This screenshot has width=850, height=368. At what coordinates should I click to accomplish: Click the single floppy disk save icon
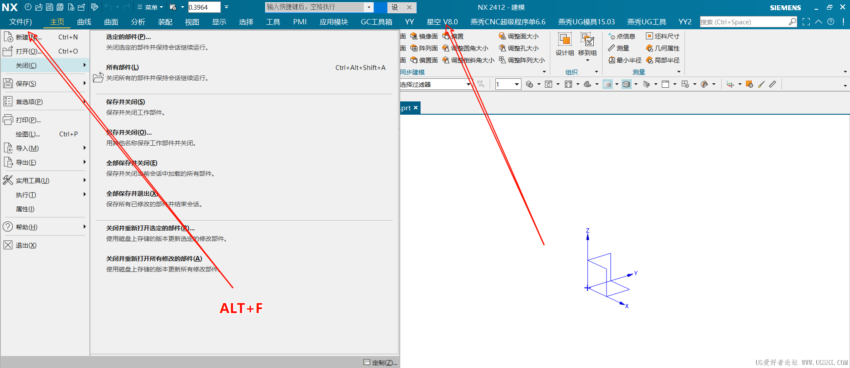(x=50, y=7)
